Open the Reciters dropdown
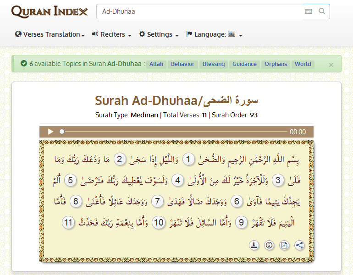 pyautogui.click(x=112, y=34)
